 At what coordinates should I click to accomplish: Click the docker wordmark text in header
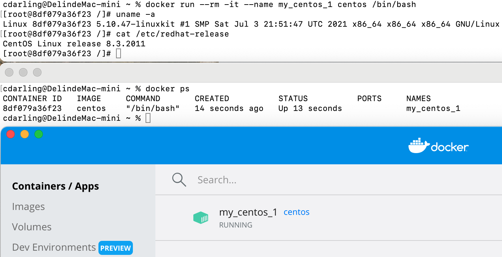point(449,147)
